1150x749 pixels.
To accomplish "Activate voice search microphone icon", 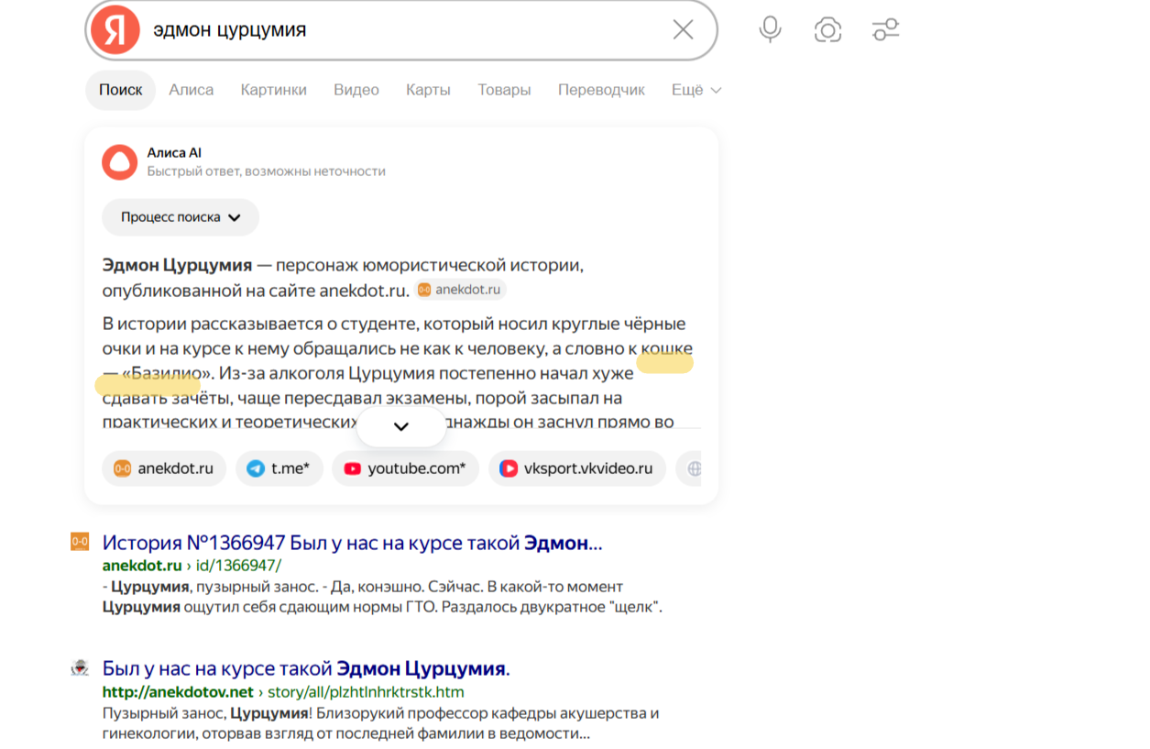I will (770, 30).
